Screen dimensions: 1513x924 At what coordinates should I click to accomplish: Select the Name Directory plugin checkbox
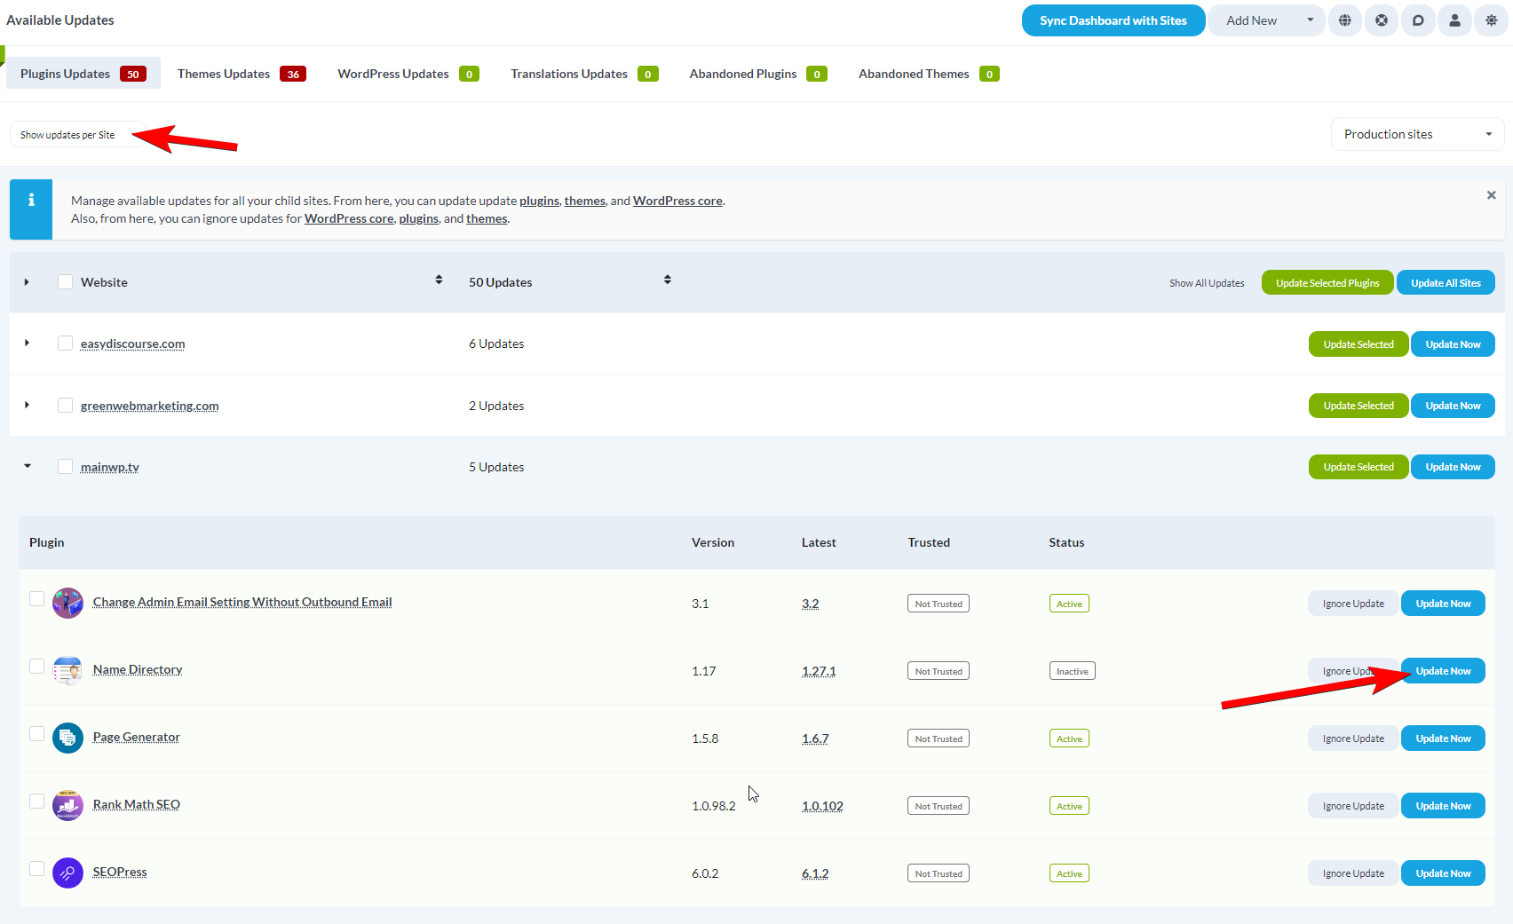(x=36, y=666)
